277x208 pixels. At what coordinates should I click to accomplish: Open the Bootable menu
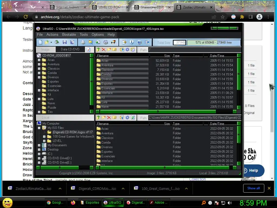(69, 34)
